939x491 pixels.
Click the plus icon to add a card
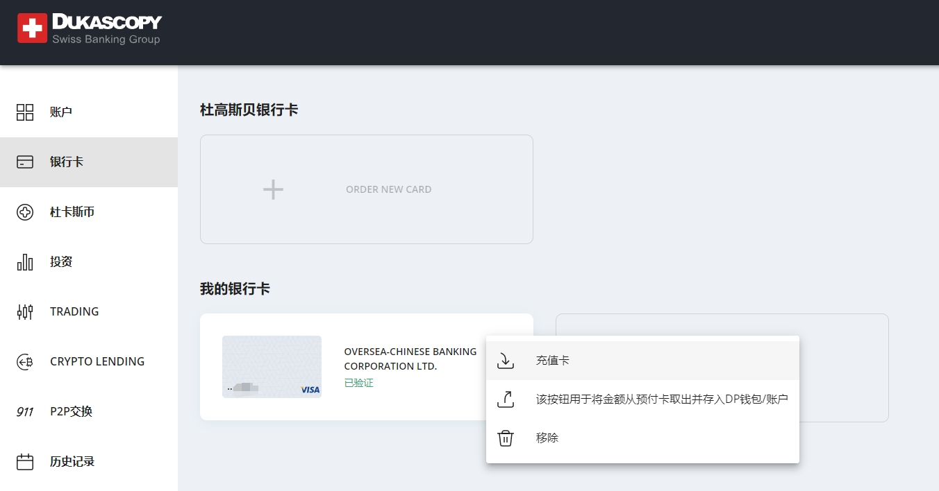273,189
